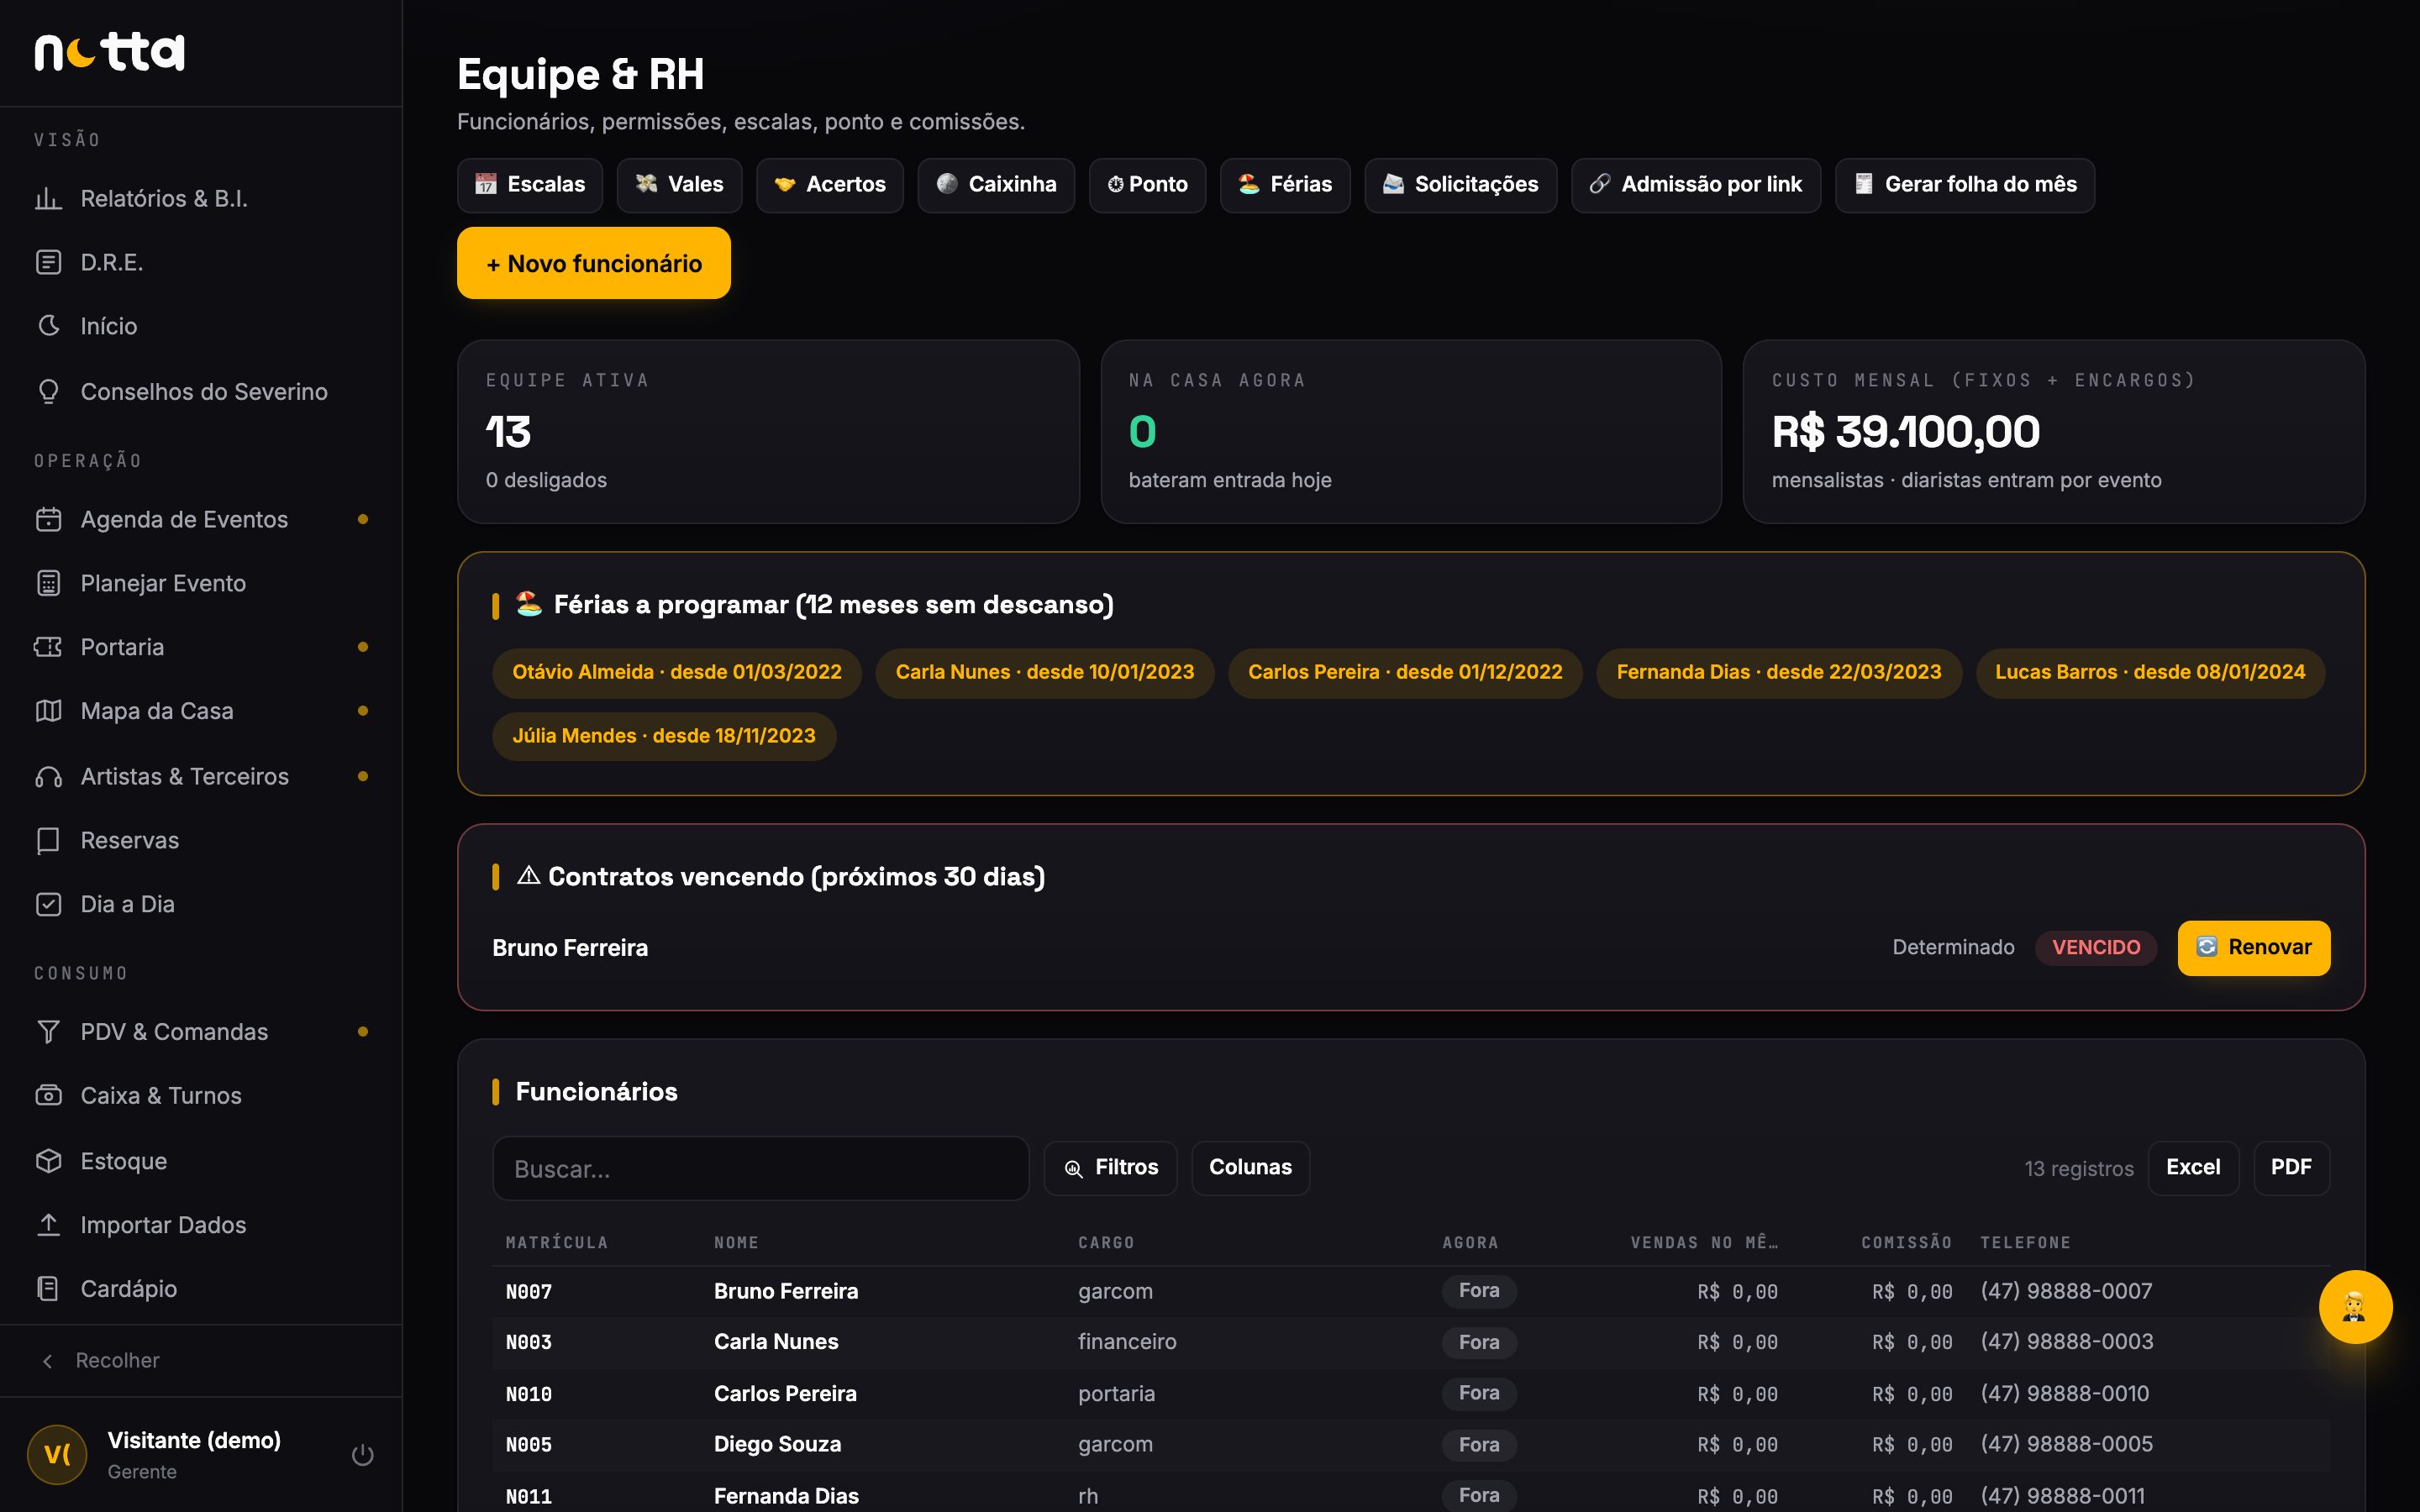Viewport: 2420px width, 1512px height.
Task: Open Relatórios & B.I. bar chart icon
Action: point(48,198)
